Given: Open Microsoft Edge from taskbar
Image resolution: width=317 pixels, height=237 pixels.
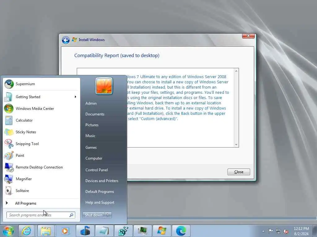Looking at the screenshot, I should [x=181, y=231].
